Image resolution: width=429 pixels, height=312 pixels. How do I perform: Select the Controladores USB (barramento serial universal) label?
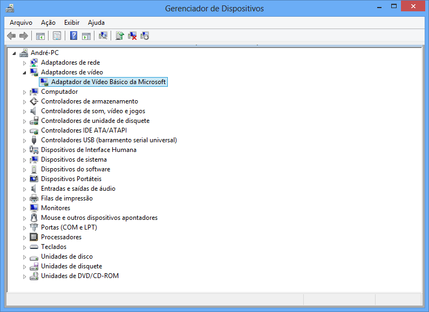point(109,140)
